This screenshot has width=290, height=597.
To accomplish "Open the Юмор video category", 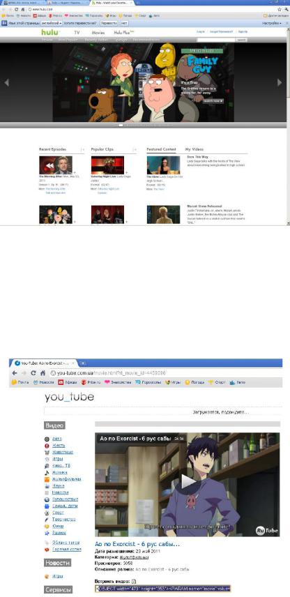I will pos(59,526).
